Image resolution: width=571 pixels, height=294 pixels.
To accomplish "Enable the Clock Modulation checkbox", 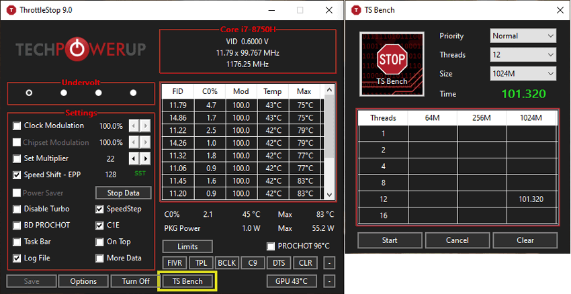I will click(x=17, y=126).
